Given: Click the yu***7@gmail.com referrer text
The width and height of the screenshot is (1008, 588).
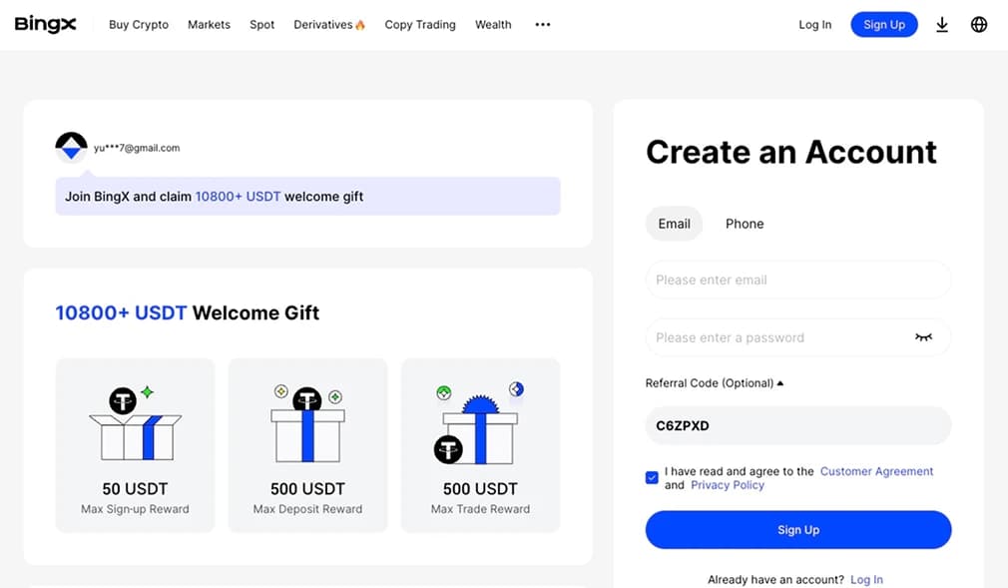Looking at the screenshot, I should coord(137,148).
